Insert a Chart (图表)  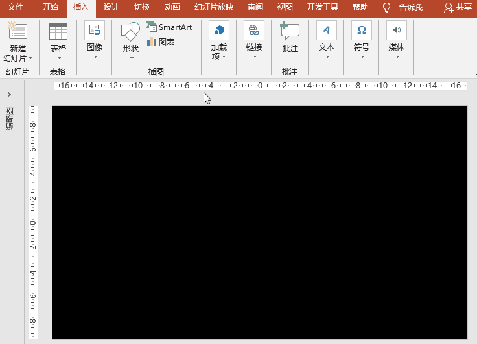161,42
